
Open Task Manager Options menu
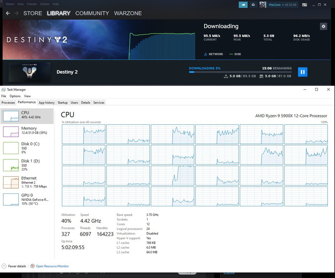point(15,96)
